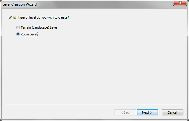Click the greyed-out < Back button
189x121 pixels.
click(125, 112)
